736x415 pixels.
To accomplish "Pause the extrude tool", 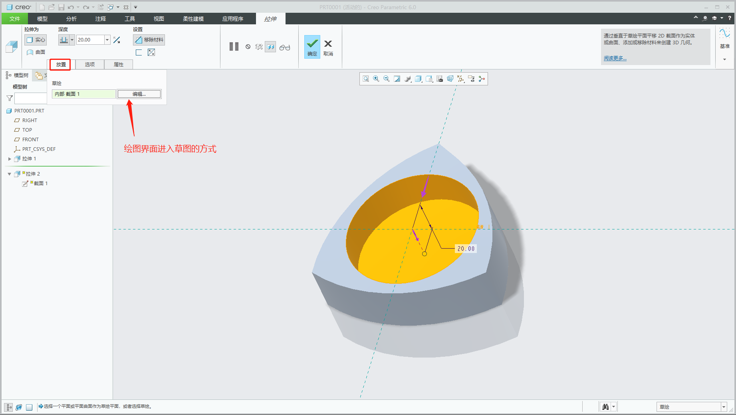I will [x=234, y=47].
